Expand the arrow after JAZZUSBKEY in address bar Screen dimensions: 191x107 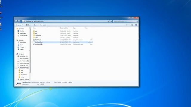pos(44,21)
